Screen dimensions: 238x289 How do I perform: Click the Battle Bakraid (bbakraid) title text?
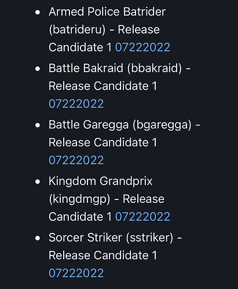point(115,68)
